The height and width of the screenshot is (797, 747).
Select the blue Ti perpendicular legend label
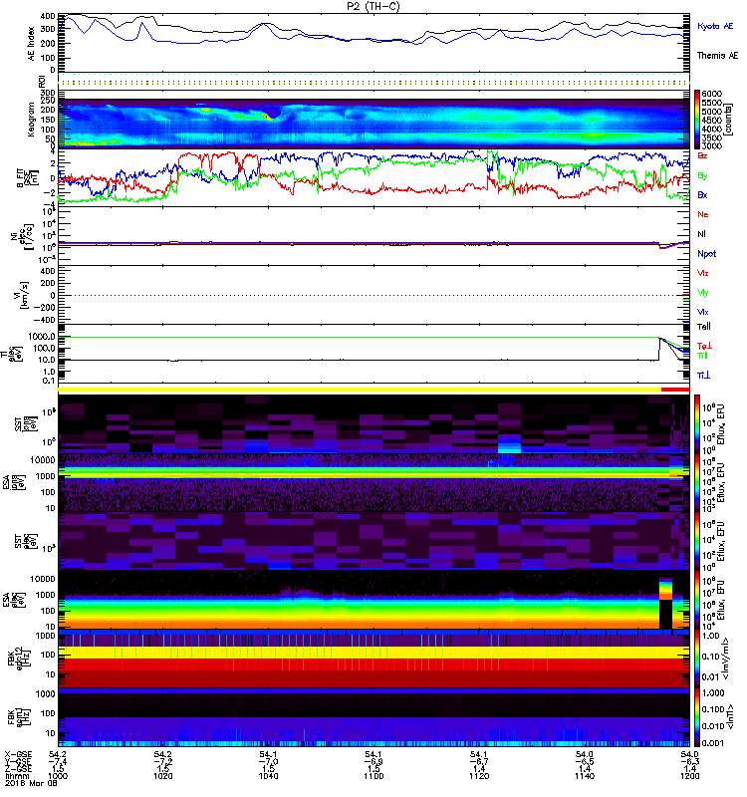click(x=703, y=376)
